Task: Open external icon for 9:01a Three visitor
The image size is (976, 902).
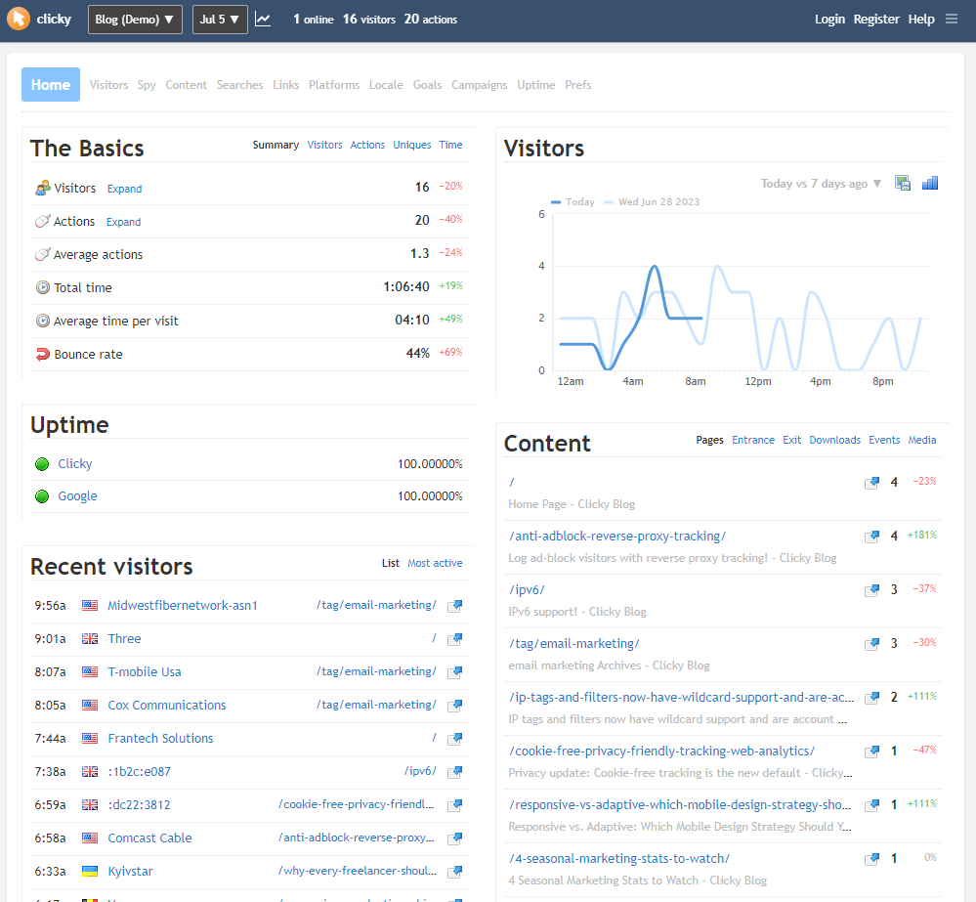Action: 455,639
